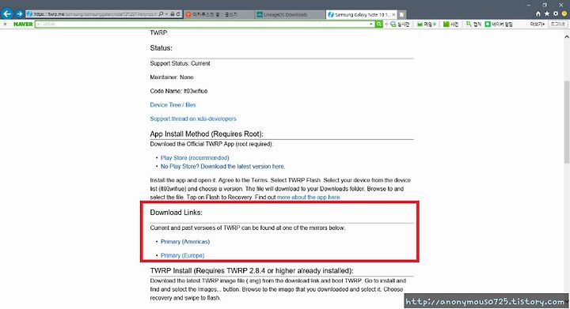Viewport: 570px width, 309px height.
Task: Click the scrollbar up arrow
Action: [566, 36]
